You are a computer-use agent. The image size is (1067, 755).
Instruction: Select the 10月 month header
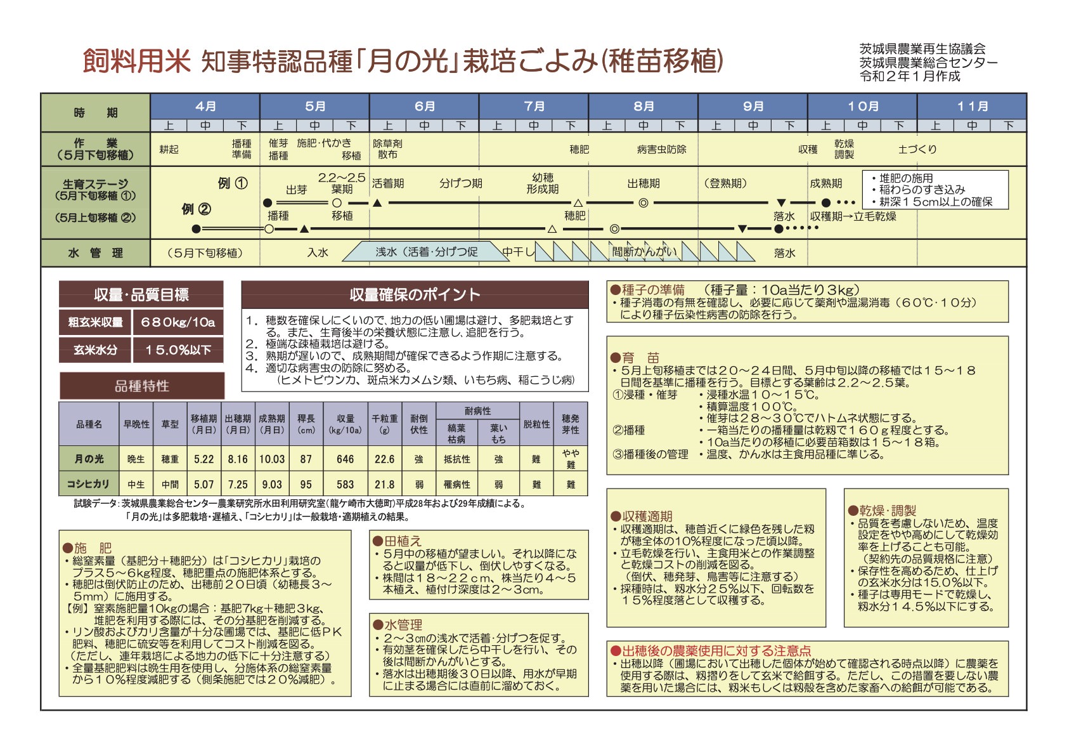pyautogui.click(x=863, y=106)
